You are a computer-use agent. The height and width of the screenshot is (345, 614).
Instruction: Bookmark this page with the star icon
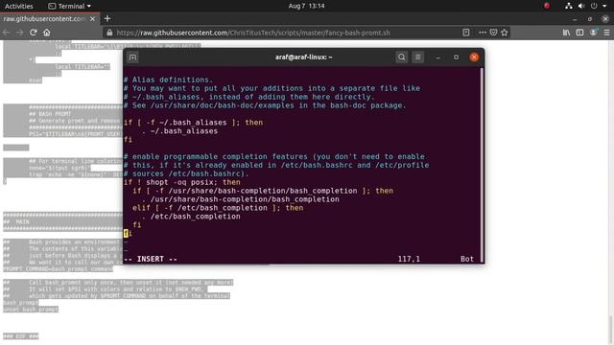pos(505,33)
